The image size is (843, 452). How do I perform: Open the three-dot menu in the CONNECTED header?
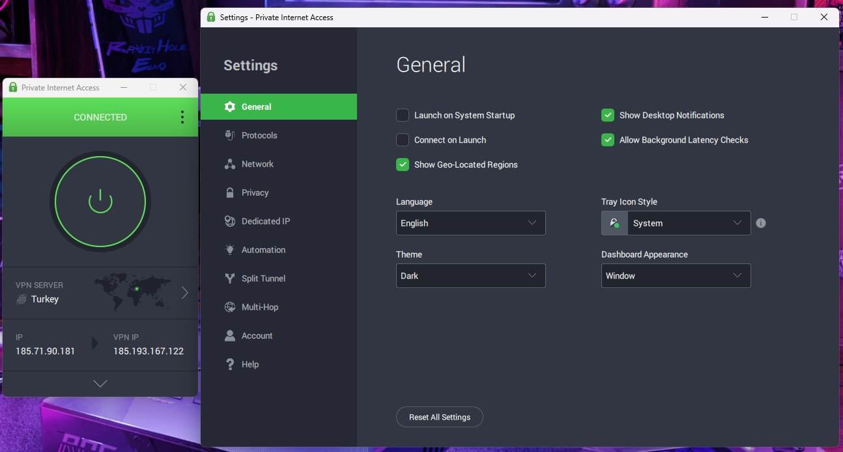(182, 117)
